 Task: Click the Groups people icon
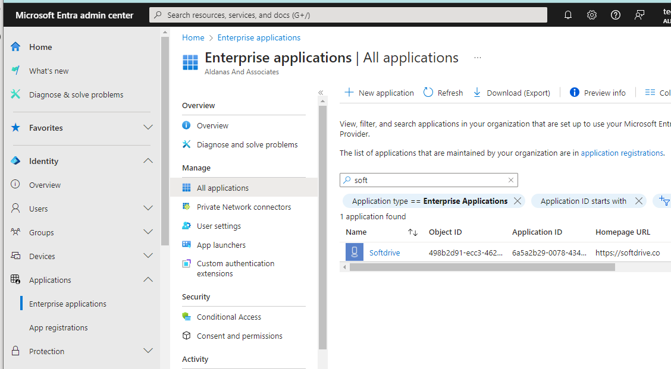pos(15,232)
